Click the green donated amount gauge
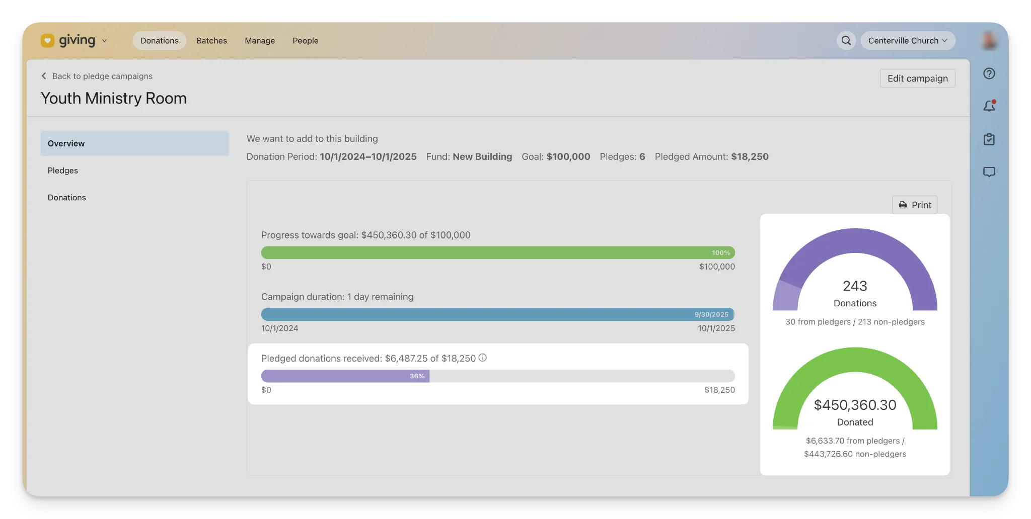 [x=855, y=362]
